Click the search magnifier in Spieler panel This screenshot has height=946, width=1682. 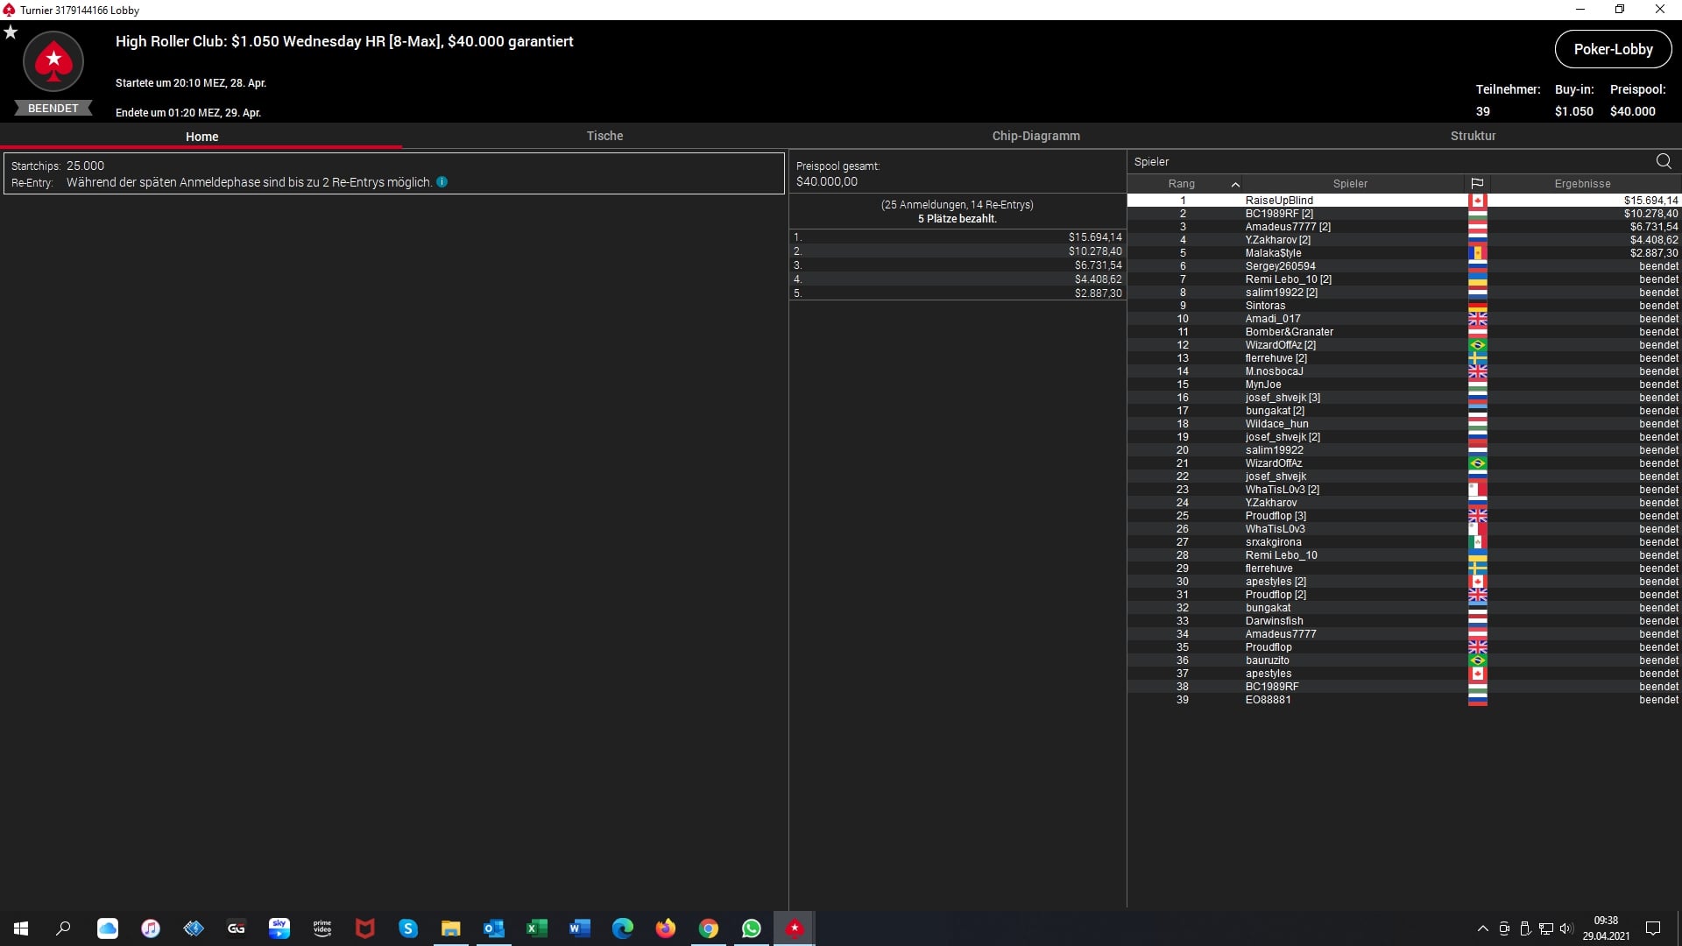1663,161
